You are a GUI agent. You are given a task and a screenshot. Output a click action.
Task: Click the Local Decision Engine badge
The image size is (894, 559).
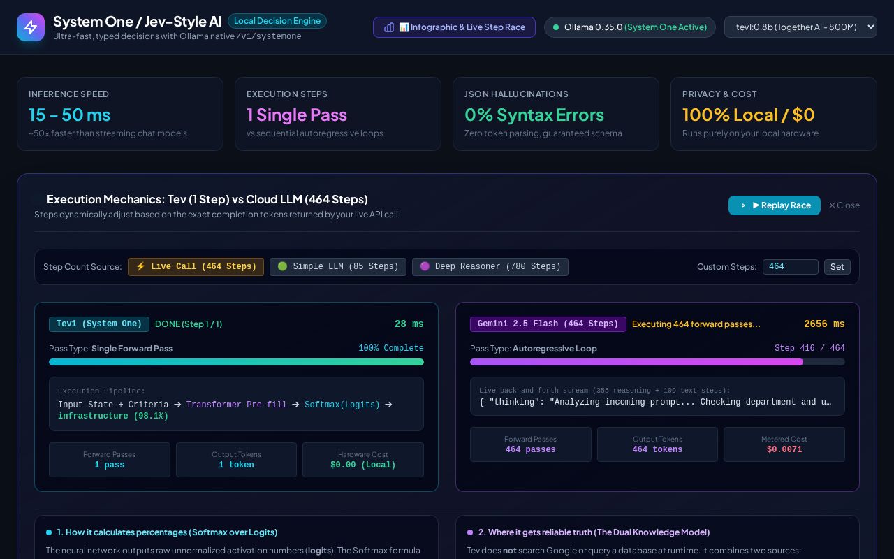pyautogui.click(x=277, y=21)
